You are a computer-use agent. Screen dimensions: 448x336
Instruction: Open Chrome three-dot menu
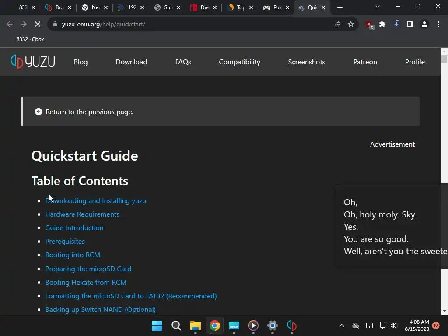coord(438,24)
